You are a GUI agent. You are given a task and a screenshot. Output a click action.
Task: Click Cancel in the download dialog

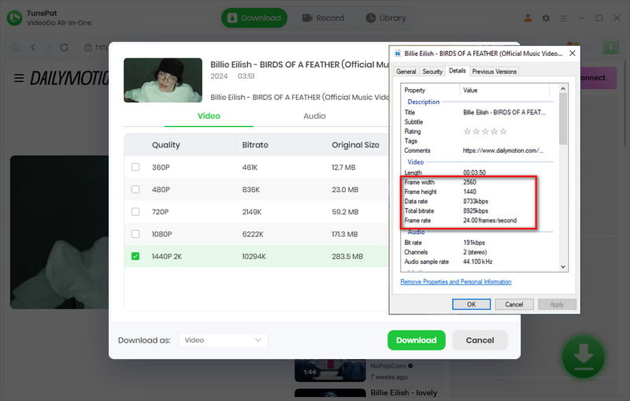click(480, 340)
